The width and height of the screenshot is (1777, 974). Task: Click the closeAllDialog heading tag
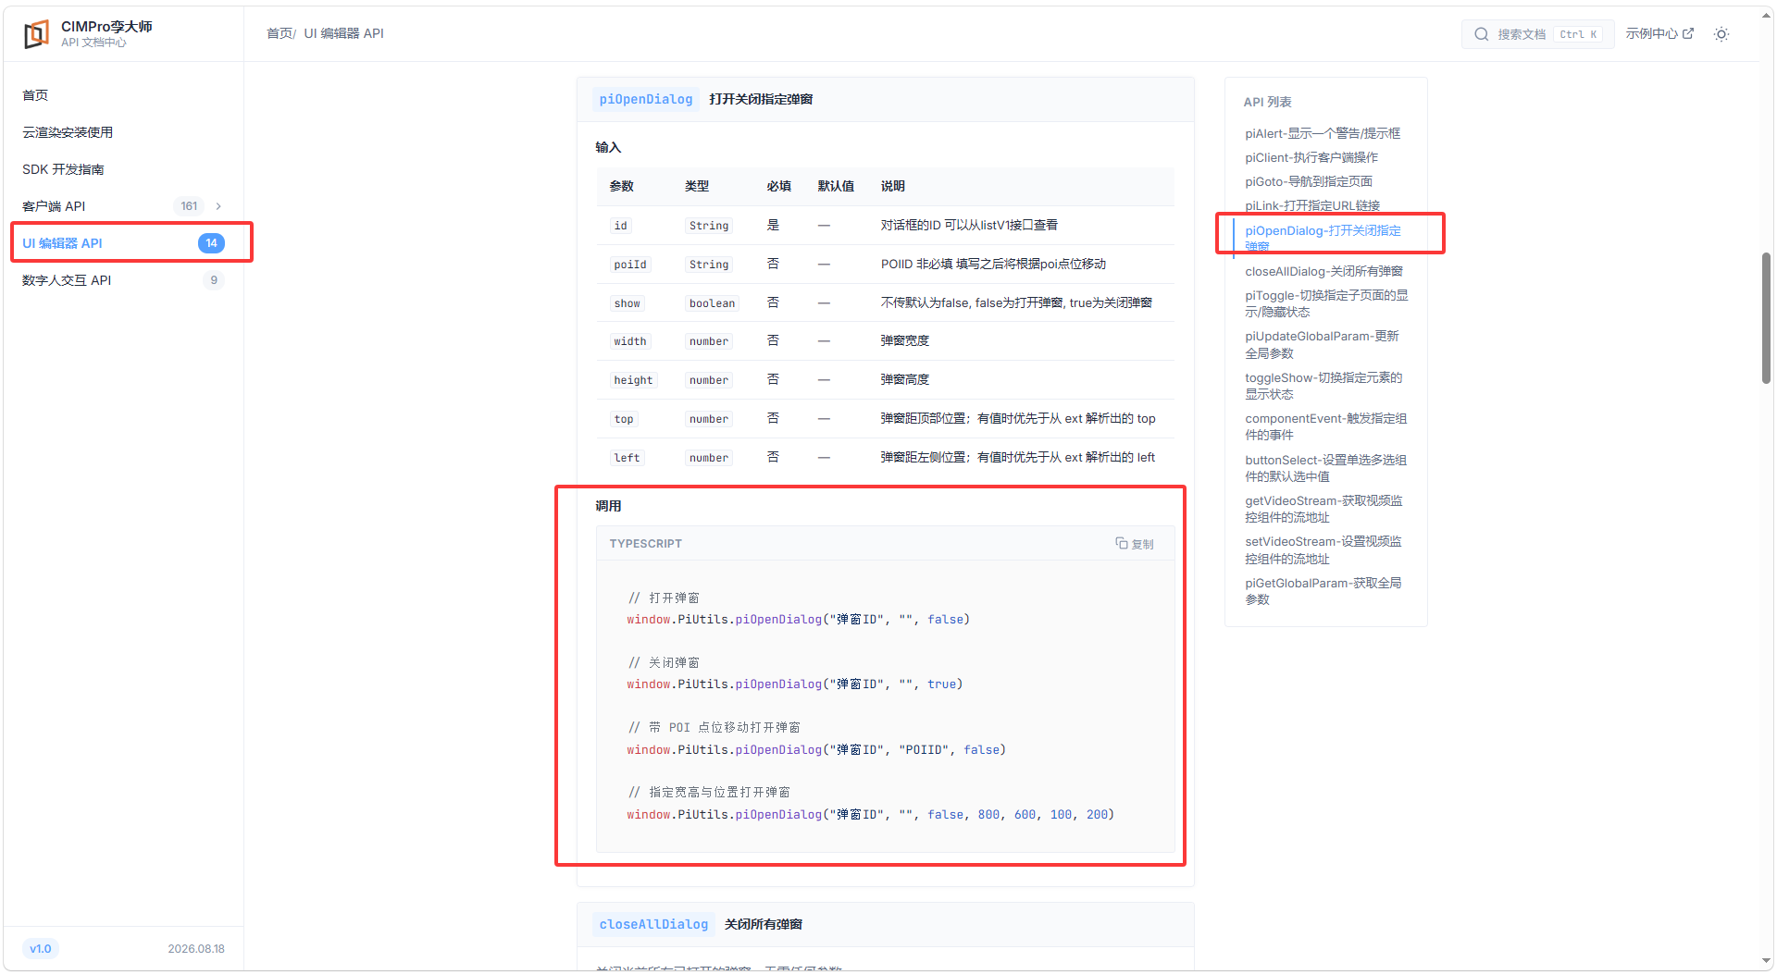click(653, 924)
